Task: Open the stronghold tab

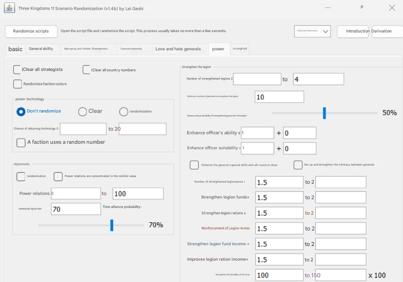Action: [240, 49]
